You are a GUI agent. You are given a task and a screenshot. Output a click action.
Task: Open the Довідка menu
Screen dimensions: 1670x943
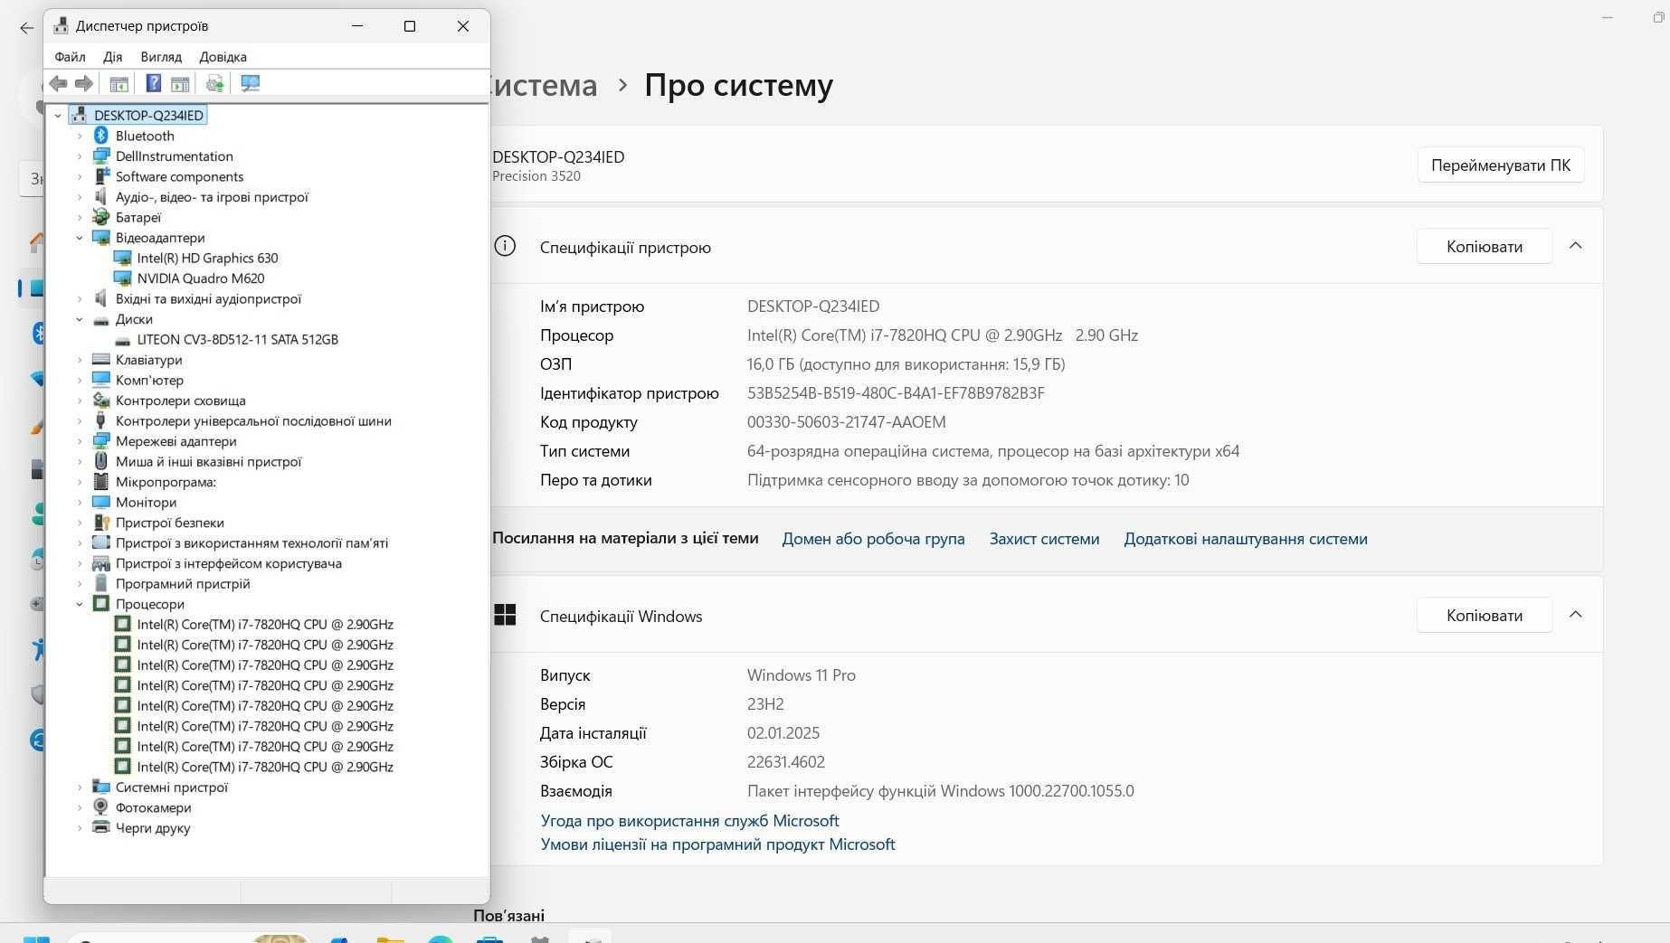point(223,56)
